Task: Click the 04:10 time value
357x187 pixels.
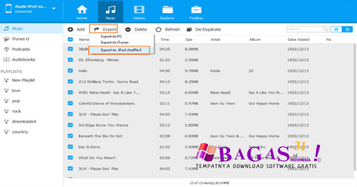Action: [165, 82]
